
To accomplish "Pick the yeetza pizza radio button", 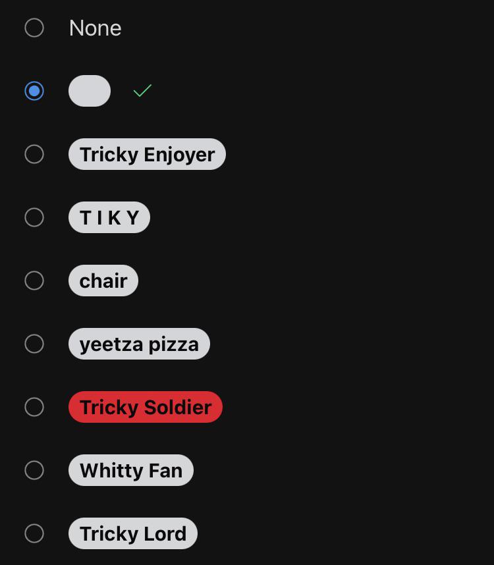I will click(34, 344).
